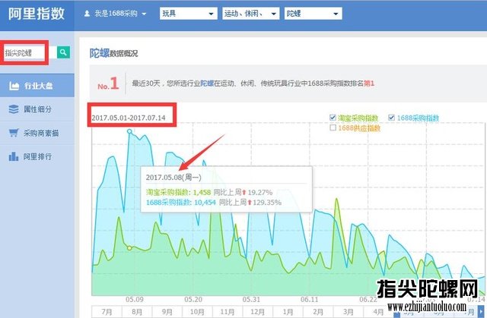
Task: Click the blue data point on 05.08
Action: [129, 131]
